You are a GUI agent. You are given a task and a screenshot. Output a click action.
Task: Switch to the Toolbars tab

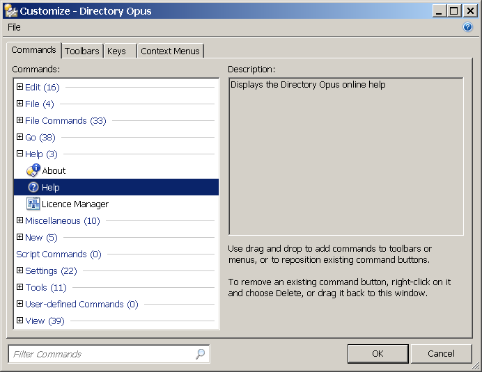82,51
